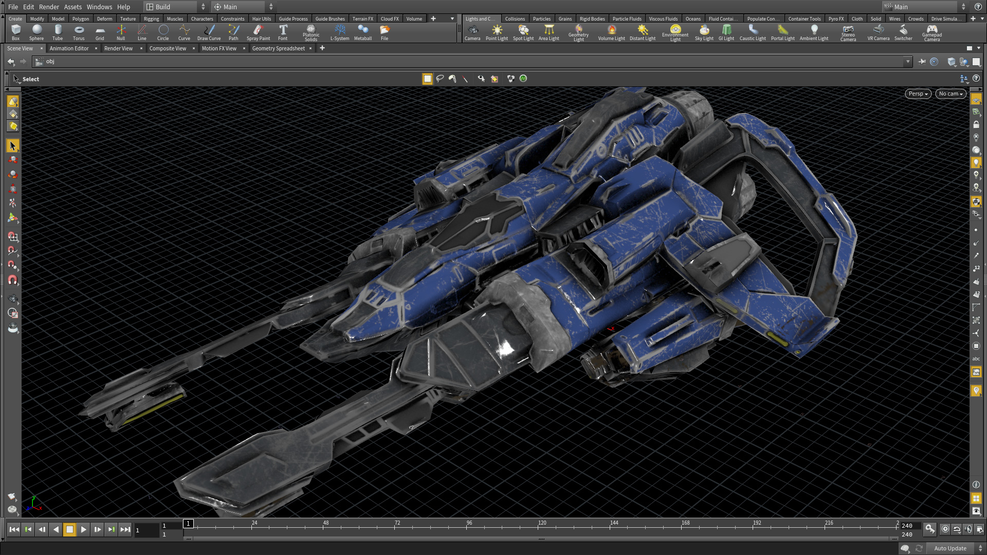Image resolution: width=987 pixels, height=555 pixels.
Task: Open the Persp viewport dropdown
Action: [918, 94]
